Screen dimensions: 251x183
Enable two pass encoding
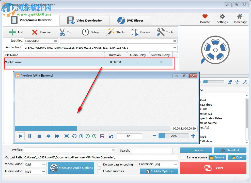point(100,164)
